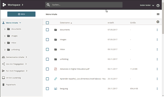Viewport: 164px width, 97px height.
Task: Open the three-dot menu for Aprender español link
Action: coord(157,79)
